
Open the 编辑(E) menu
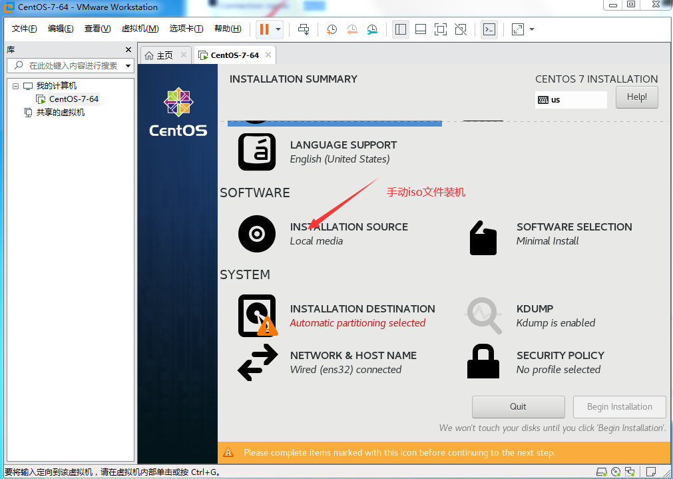coord(61,29)
